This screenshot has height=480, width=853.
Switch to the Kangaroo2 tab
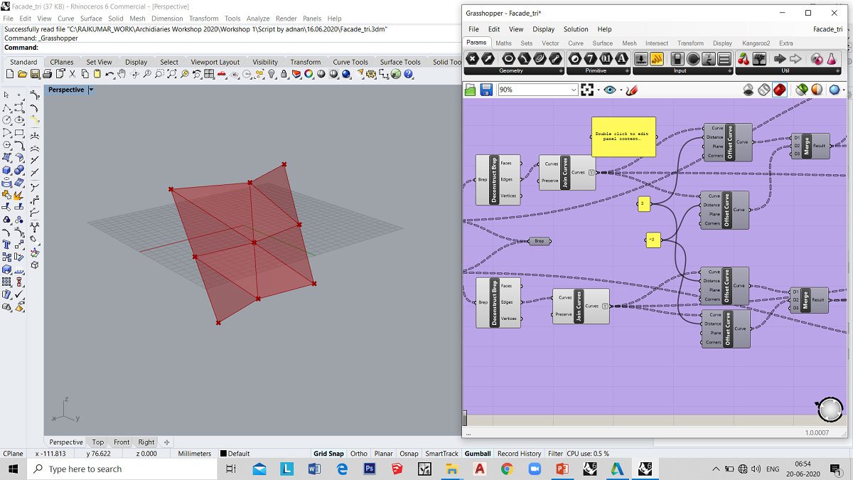click(755, 43)
